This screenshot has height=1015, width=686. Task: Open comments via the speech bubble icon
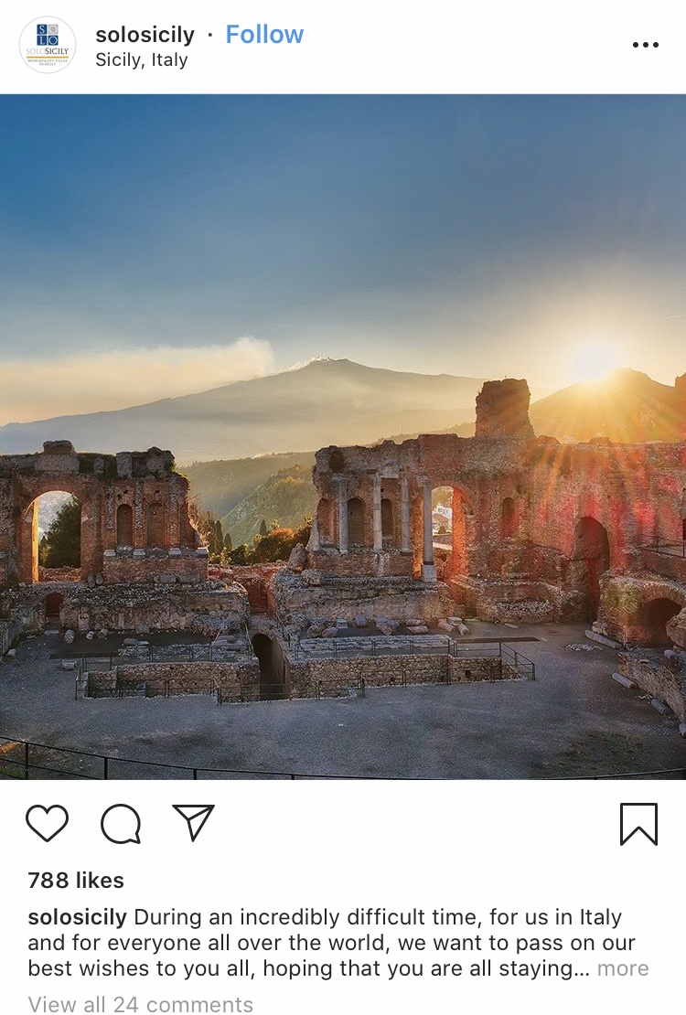click(121, 823)
